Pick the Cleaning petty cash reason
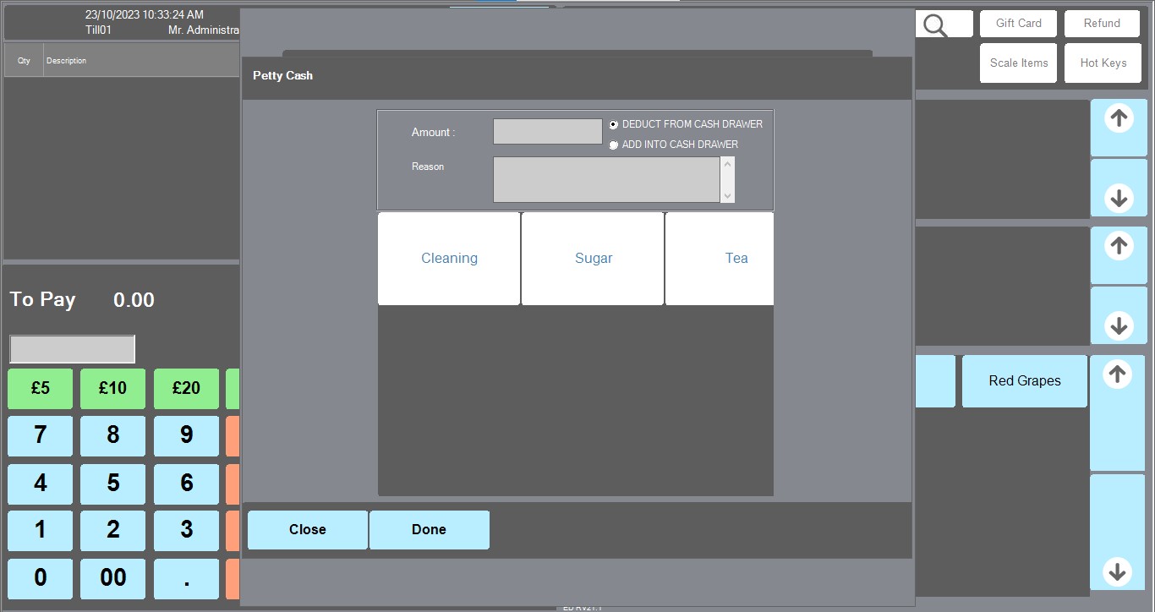This screenshot has width=1155, height=612. pos(449,259)
